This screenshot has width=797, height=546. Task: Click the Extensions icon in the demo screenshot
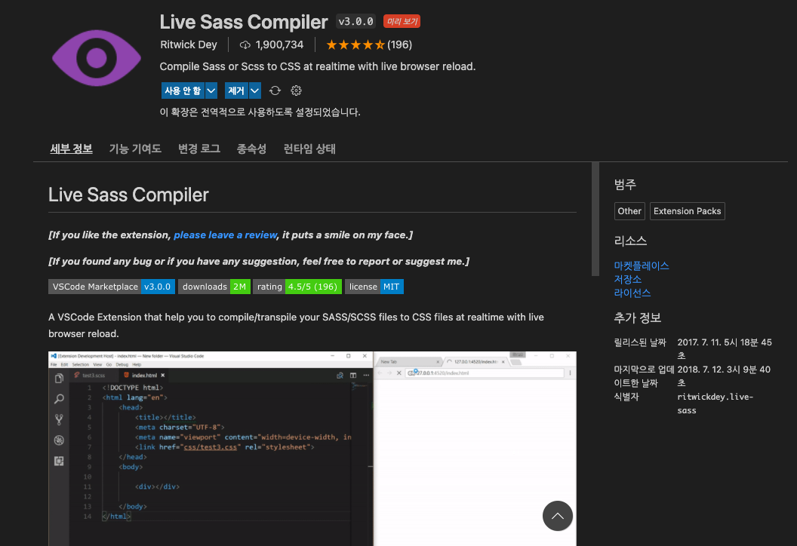coord(59,461)
